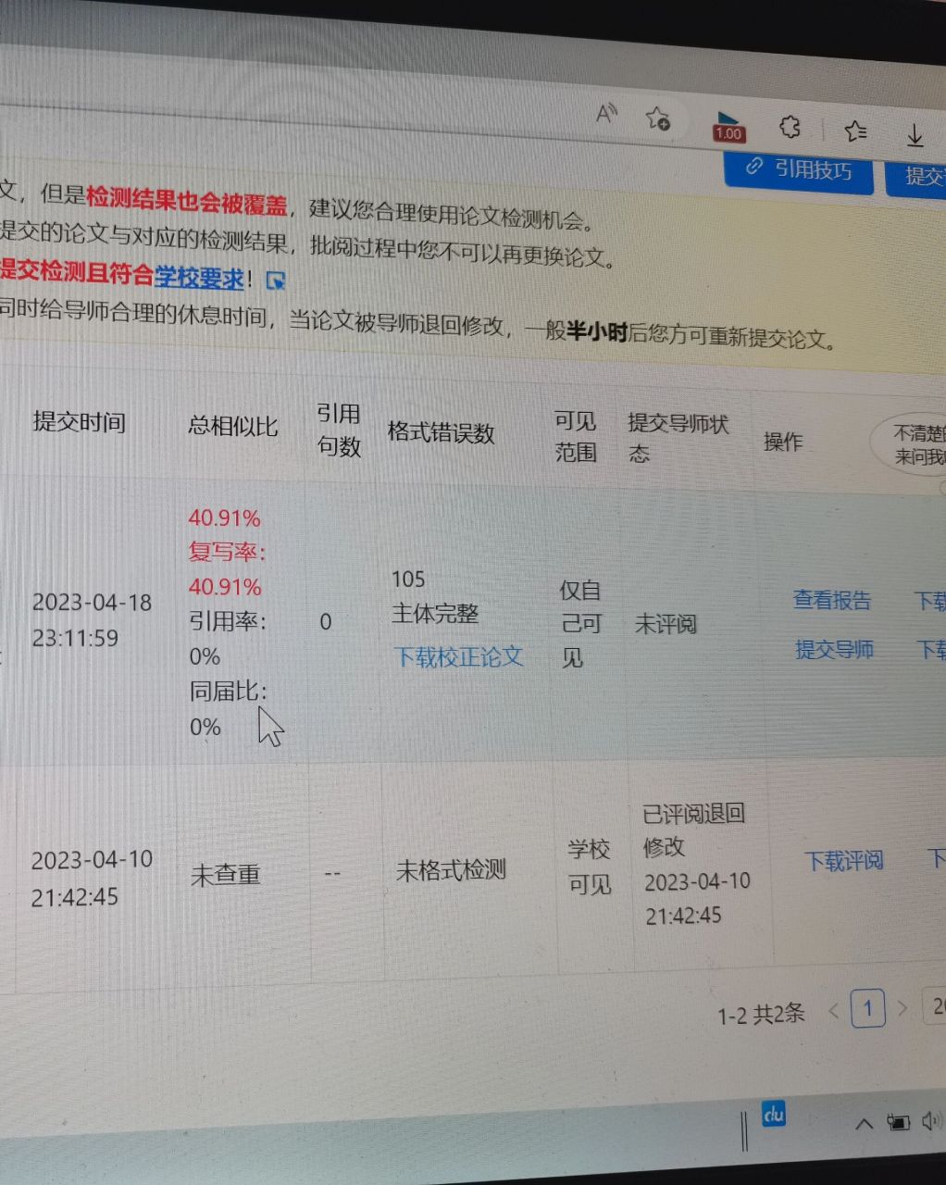946x1185 pixels.
Task: Show hidden icons via taskbar chevron
Action: [x=864, y=1122]
